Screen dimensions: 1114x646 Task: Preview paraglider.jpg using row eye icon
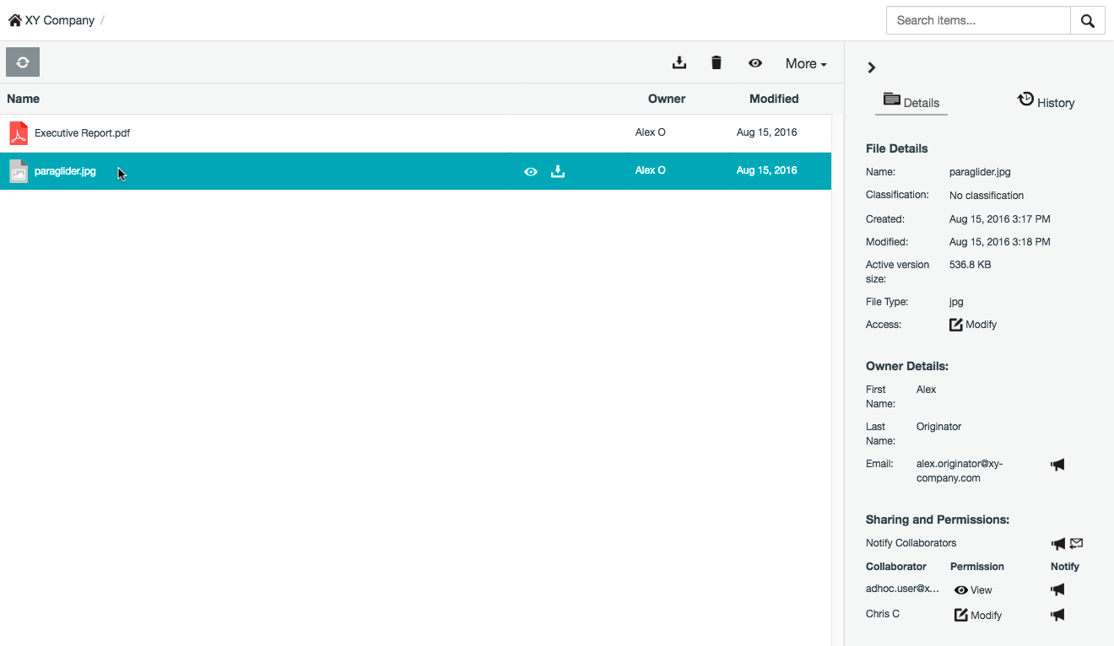531,171
